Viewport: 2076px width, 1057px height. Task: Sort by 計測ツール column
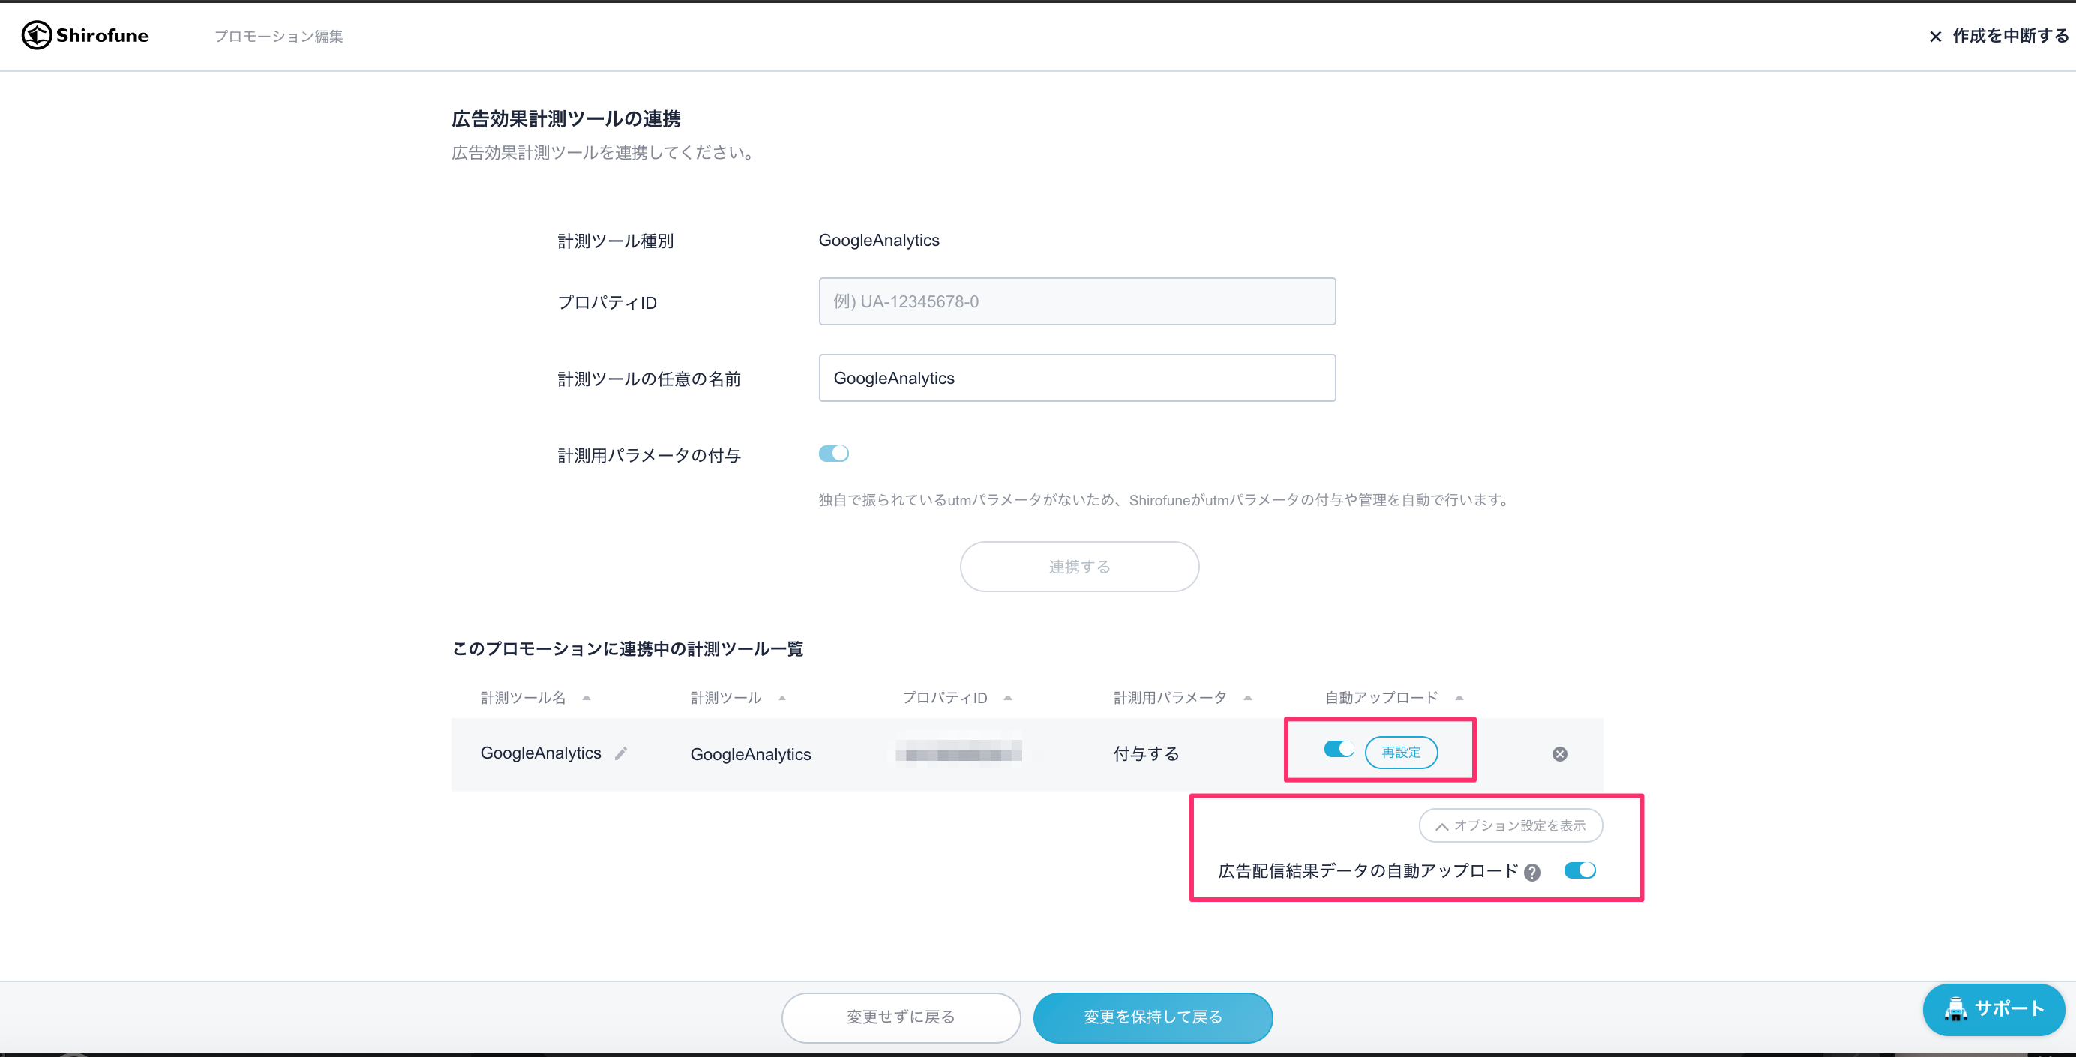tap(737, 698)
